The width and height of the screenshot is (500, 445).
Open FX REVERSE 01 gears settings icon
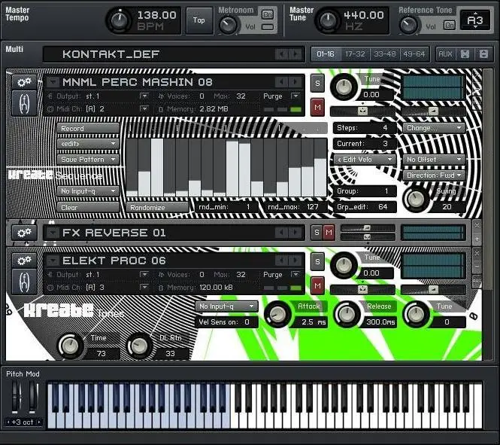tap(24, 233)
